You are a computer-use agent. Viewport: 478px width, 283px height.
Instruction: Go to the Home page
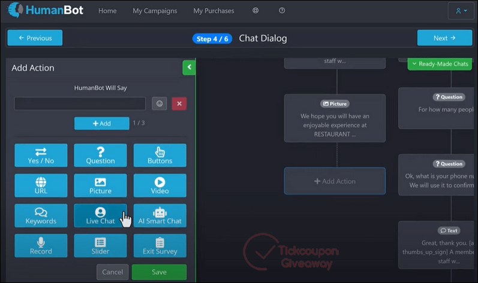[x=107, y=11]
